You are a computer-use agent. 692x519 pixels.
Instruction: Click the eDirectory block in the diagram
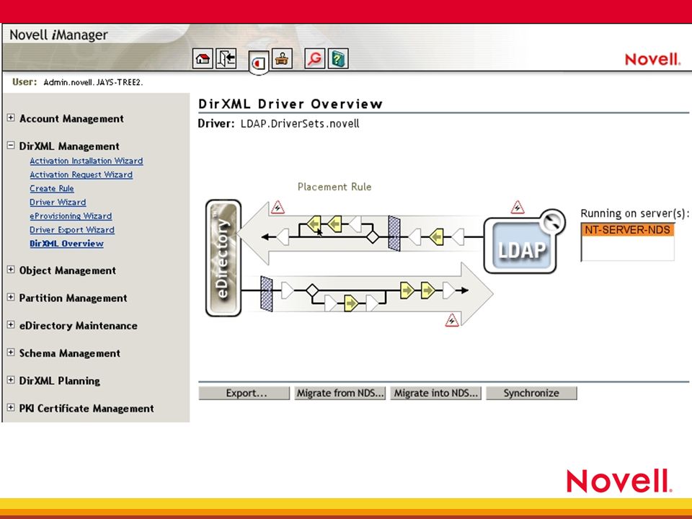coord(223,258)
